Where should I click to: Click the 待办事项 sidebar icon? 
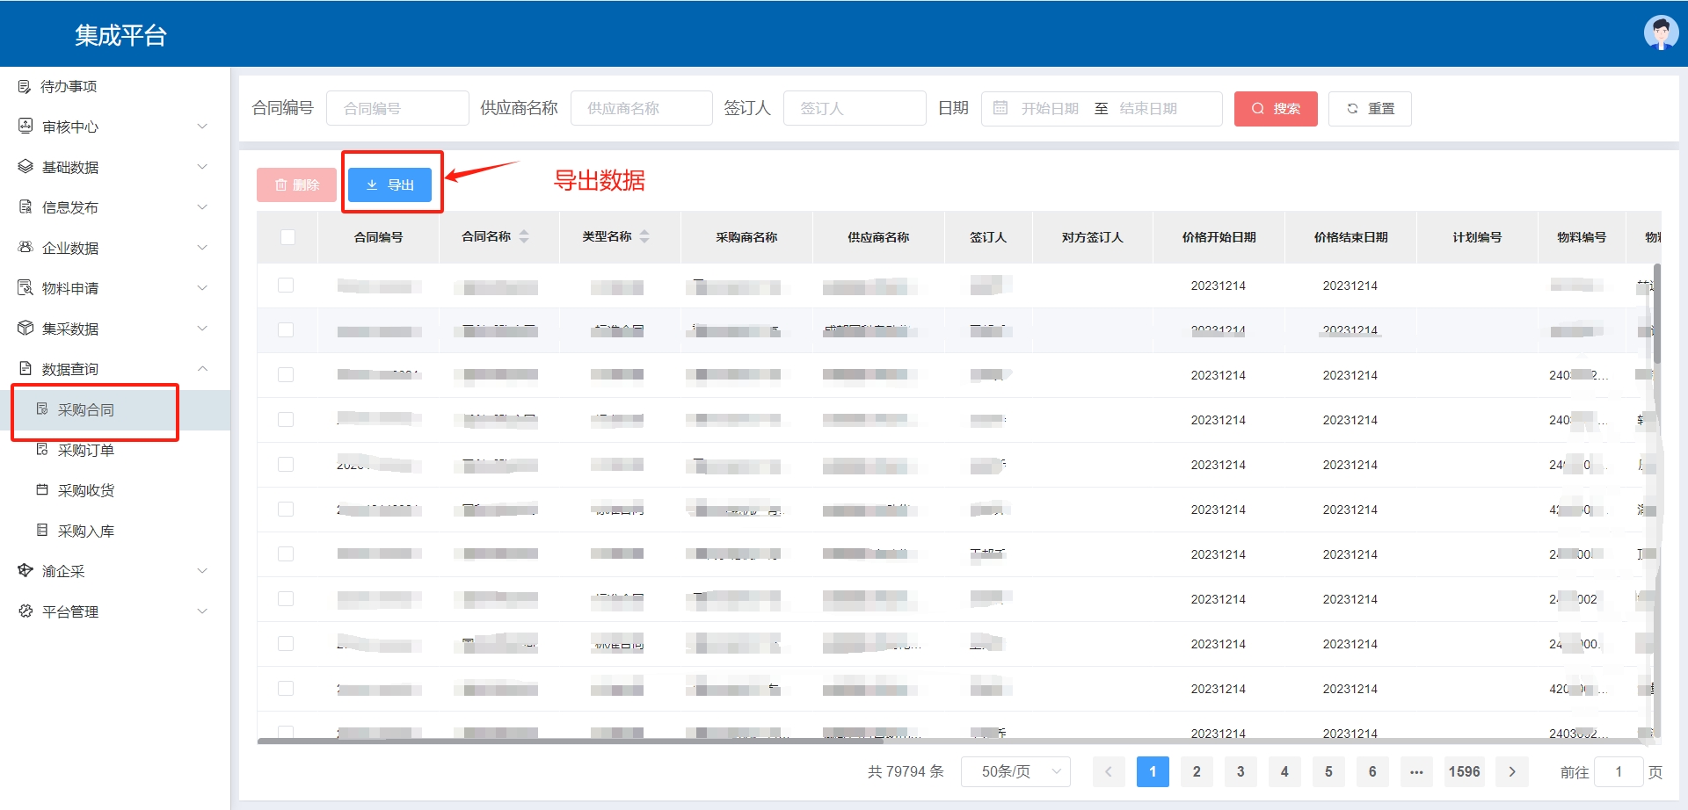click(x=25, y=86)
